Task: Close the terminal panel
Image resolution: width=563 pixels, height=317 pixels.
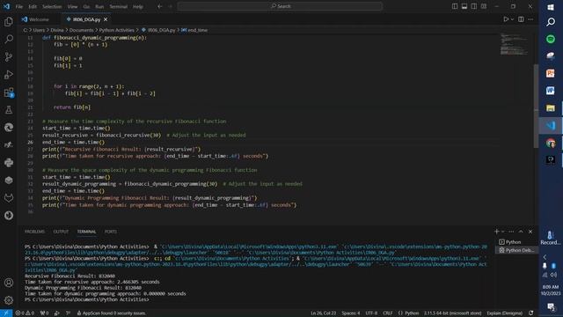Action: (530, 232)
